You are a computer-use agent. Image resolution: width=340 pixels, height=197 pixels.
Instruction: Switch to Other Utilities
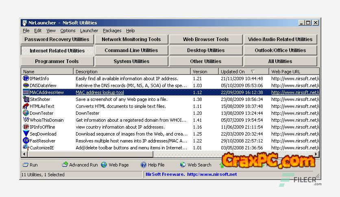[x=206, y=61]
